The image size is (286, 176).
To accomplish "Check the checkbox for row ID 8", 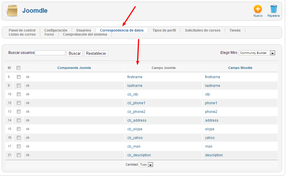I will point(19,77).
